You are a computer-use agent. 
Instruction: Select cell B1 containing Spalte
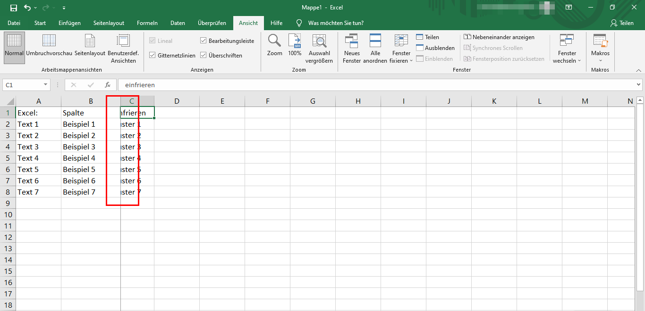coord(91,113)
